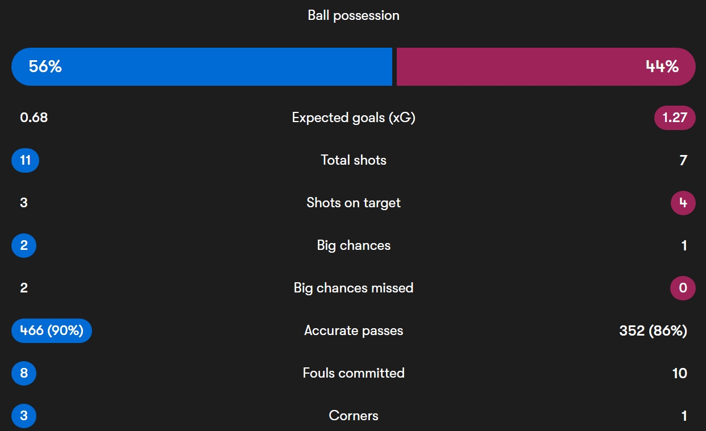706x431 pixels.
Task: Click the blue 56% possession bar
Action: (202, 66)
